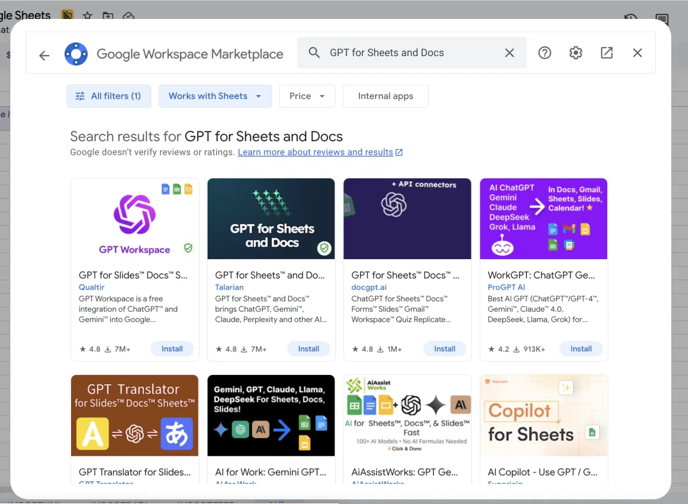Click into the GPT for Sheets and Docs search field
Viewport: 688px width, 504px height.
tap(412, 53)
